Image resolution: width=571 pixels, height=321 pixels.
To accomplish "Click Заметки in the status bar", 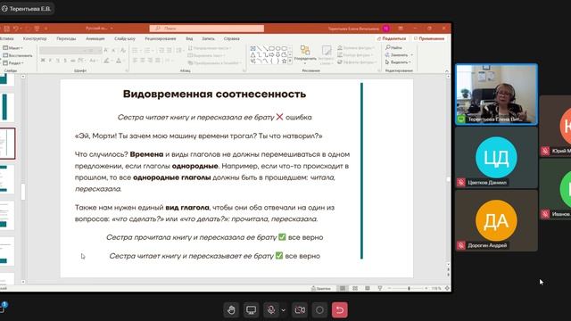I will pos(321,288).
